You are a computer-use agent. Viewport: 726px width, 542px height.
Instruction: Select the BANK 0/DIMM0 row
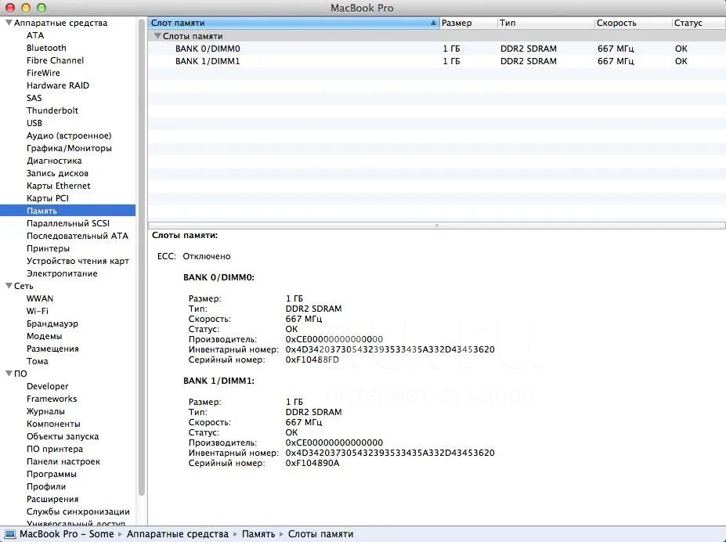point(437,49)
